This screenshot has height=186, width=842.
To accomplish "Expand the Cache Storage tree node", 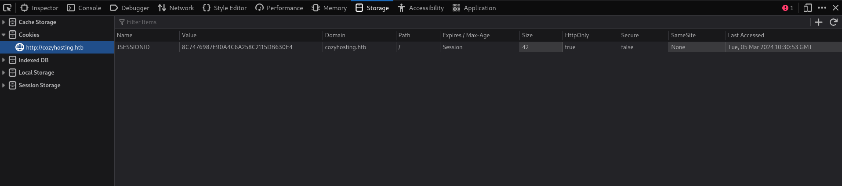I will [x=4, y=22].
